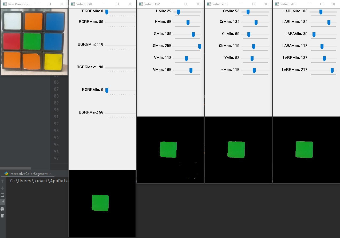The height and width of the screenshot is (238, 340).
Task: Click the LABLMax slider handle
Action: [329, 23]
